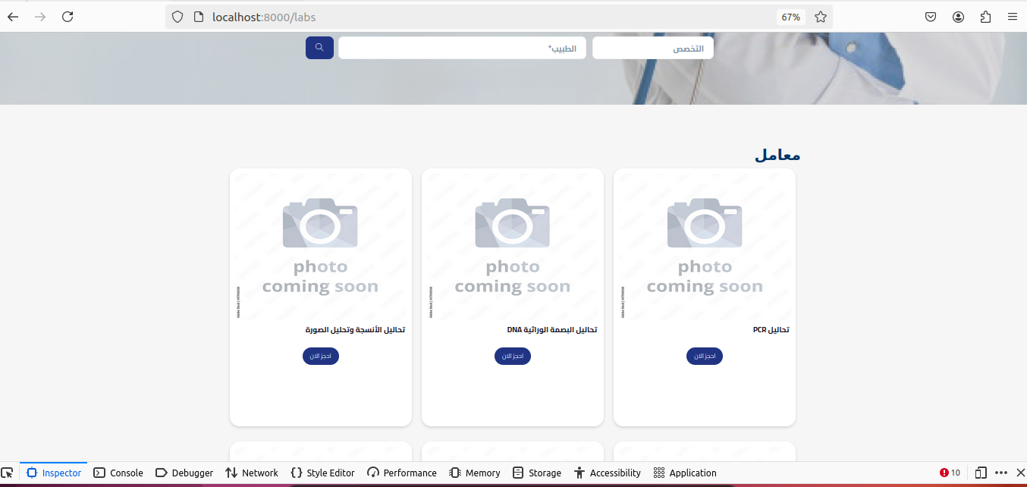Open the Firefox hamburger menu

pyautogui.click(x=1012, y=17)
